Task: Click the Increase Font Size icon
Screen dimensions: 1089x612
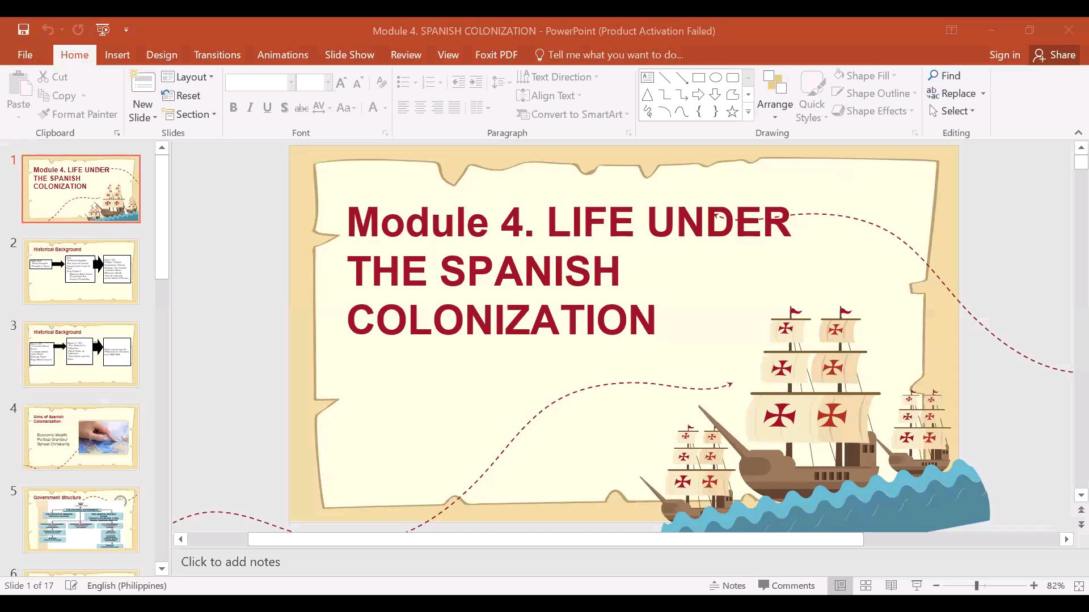Action: tap(341, 83)
